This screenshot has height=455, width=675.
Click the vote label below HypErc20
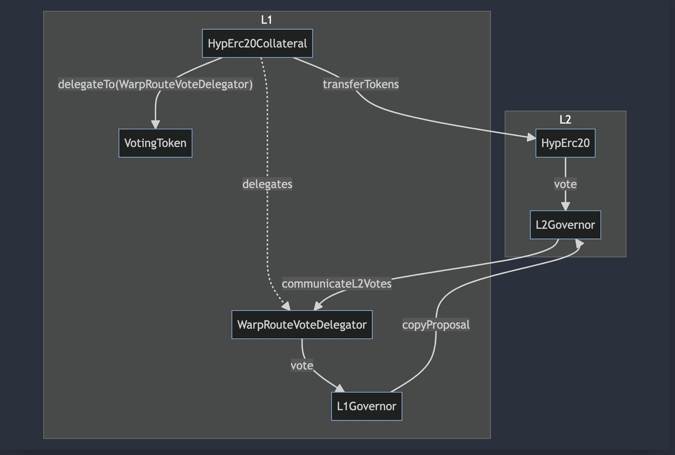tap(565, 184)
